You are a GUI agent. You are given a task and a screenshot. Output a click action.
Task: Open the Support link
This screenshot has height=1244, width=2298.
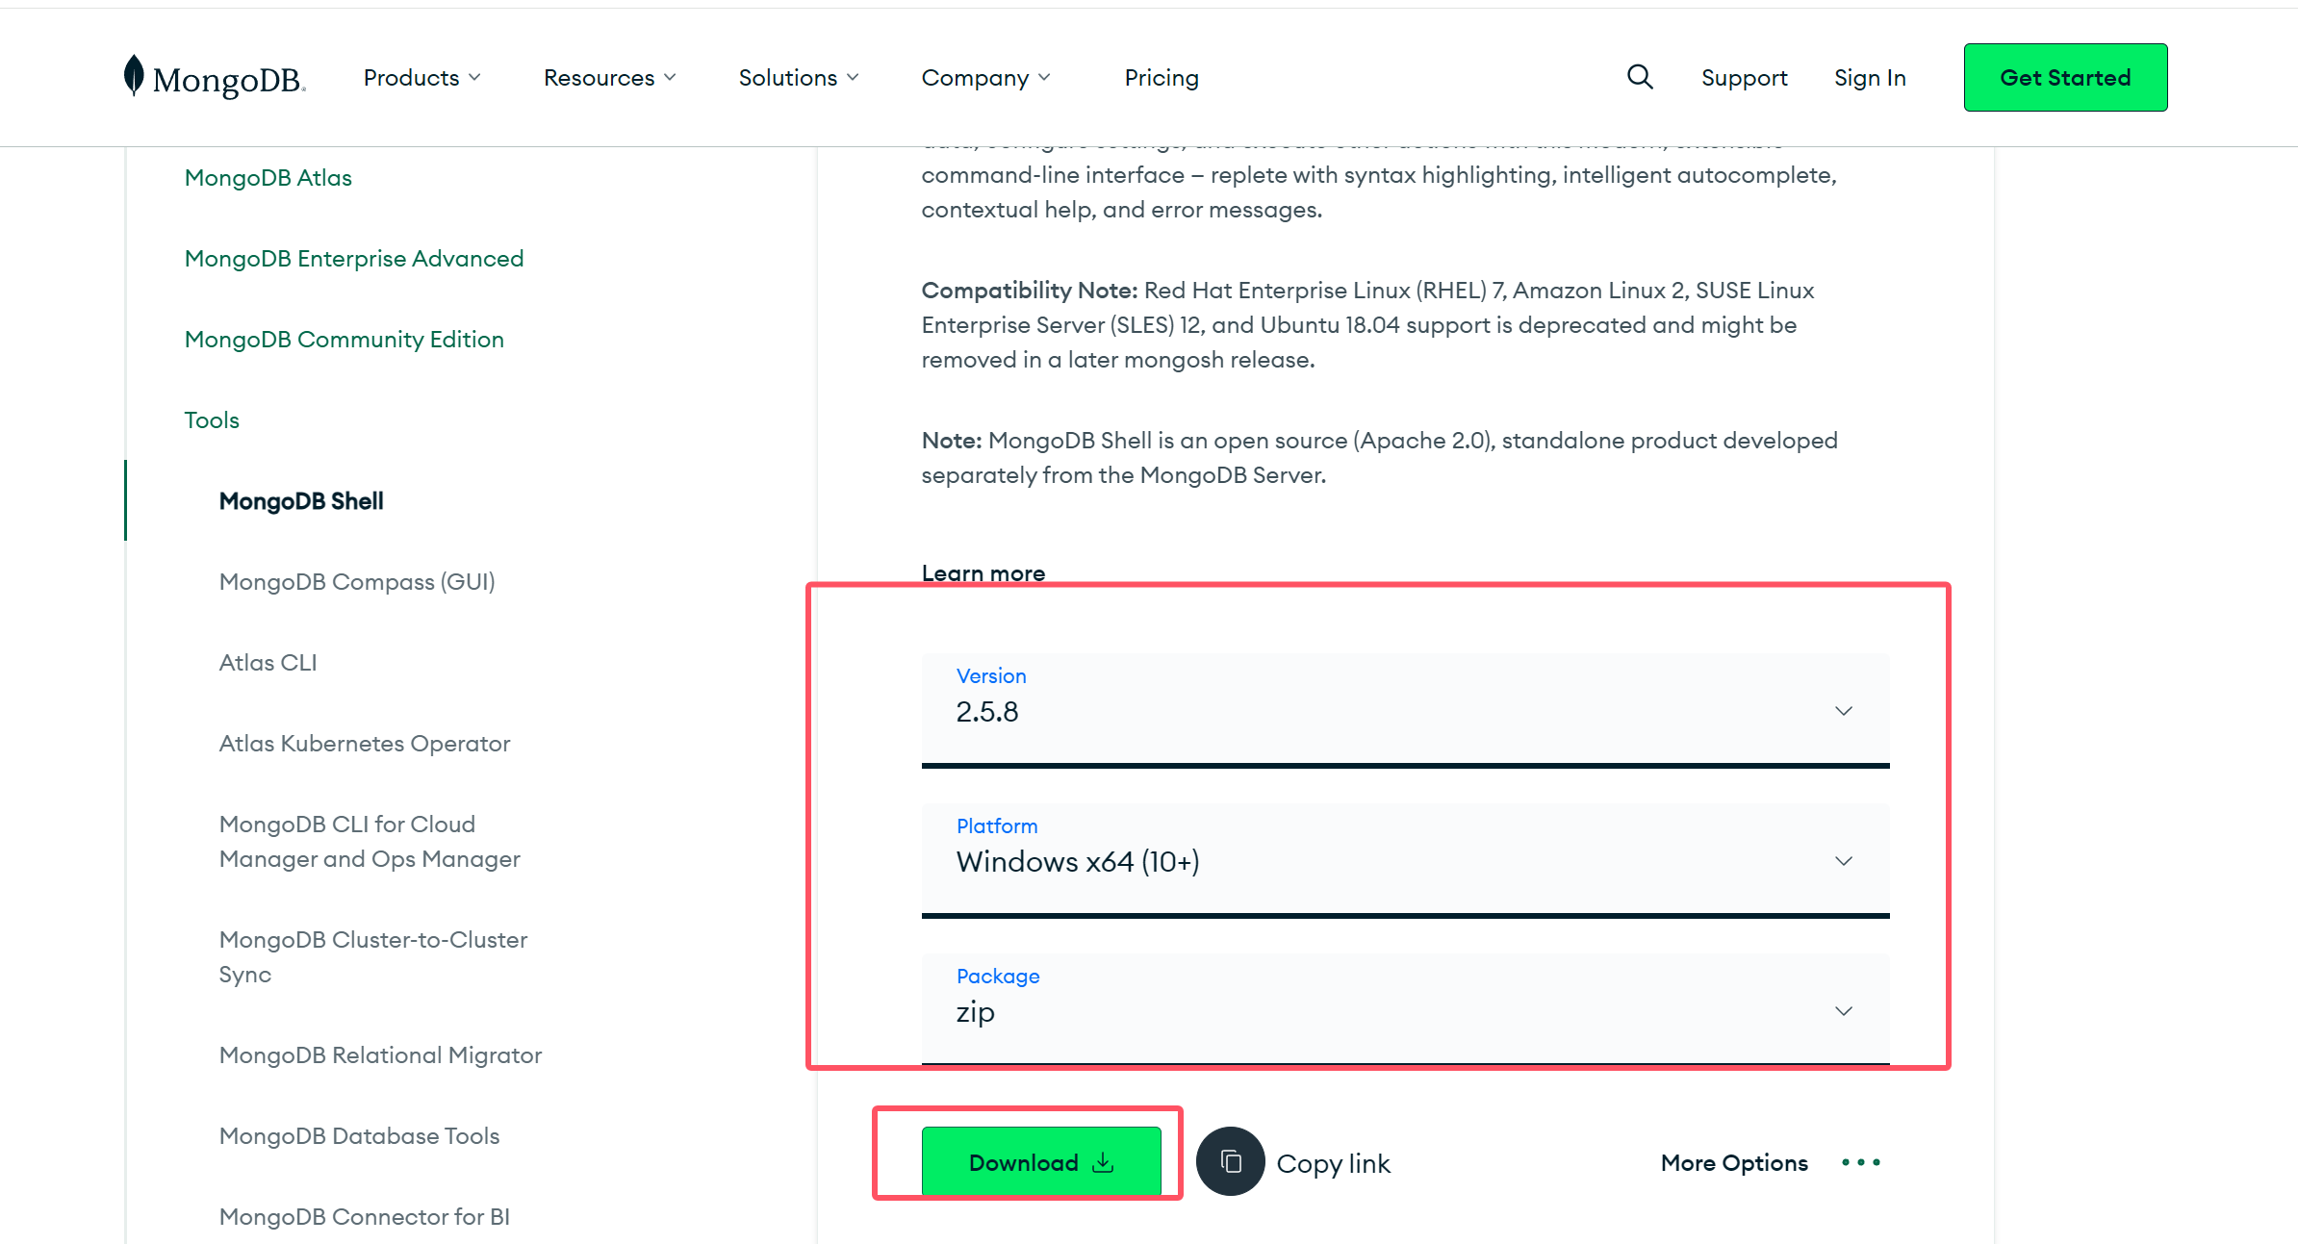coord(1744,78)
